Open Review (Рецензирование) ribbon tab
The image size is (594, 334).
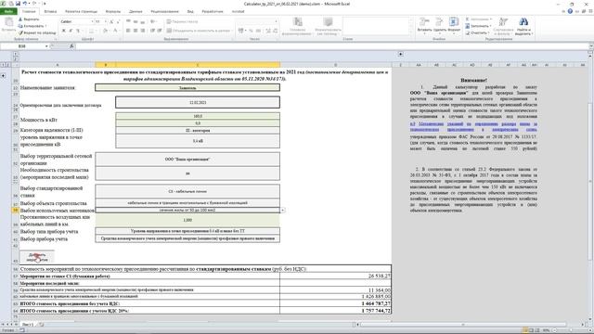coord(165,11)
